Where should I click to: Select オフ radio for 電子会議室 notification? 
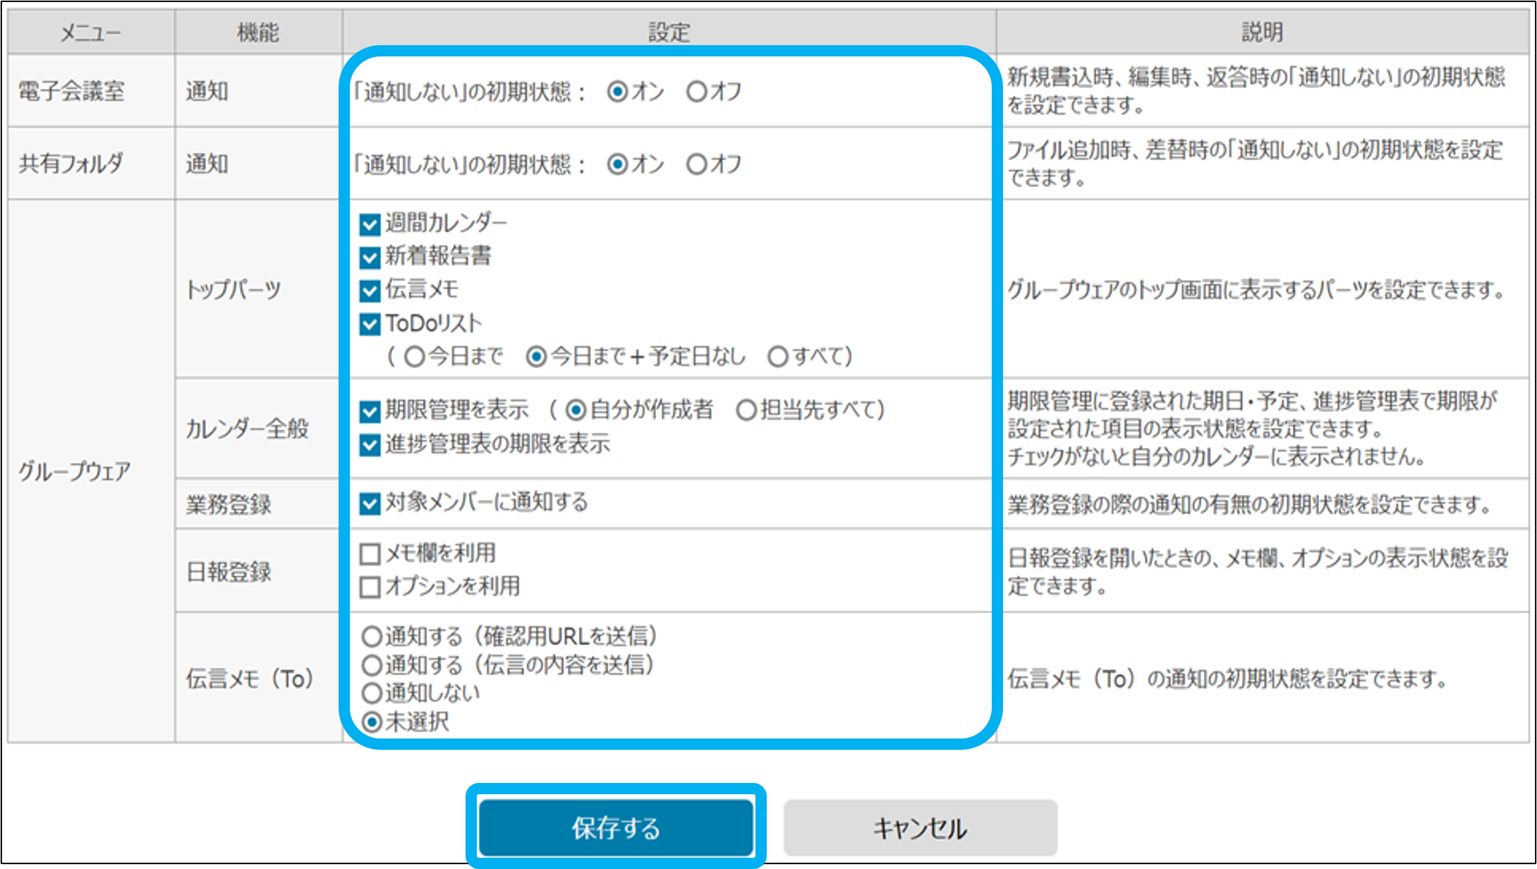696,92
